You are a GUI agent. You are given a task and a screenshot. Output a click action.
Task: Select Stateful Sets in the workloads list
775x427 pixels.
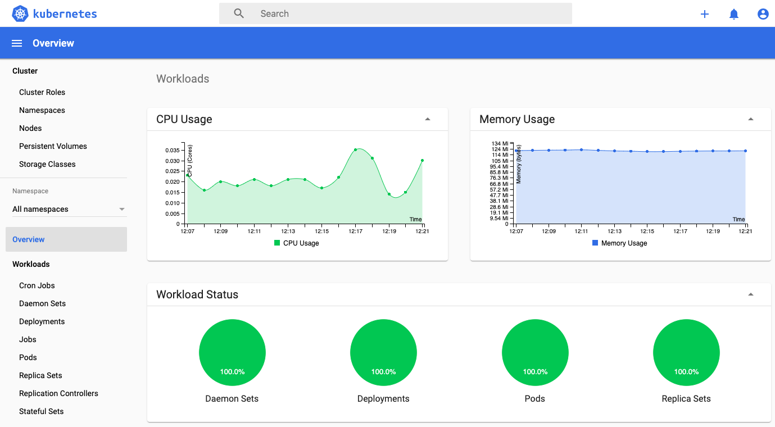coord(41,411)
